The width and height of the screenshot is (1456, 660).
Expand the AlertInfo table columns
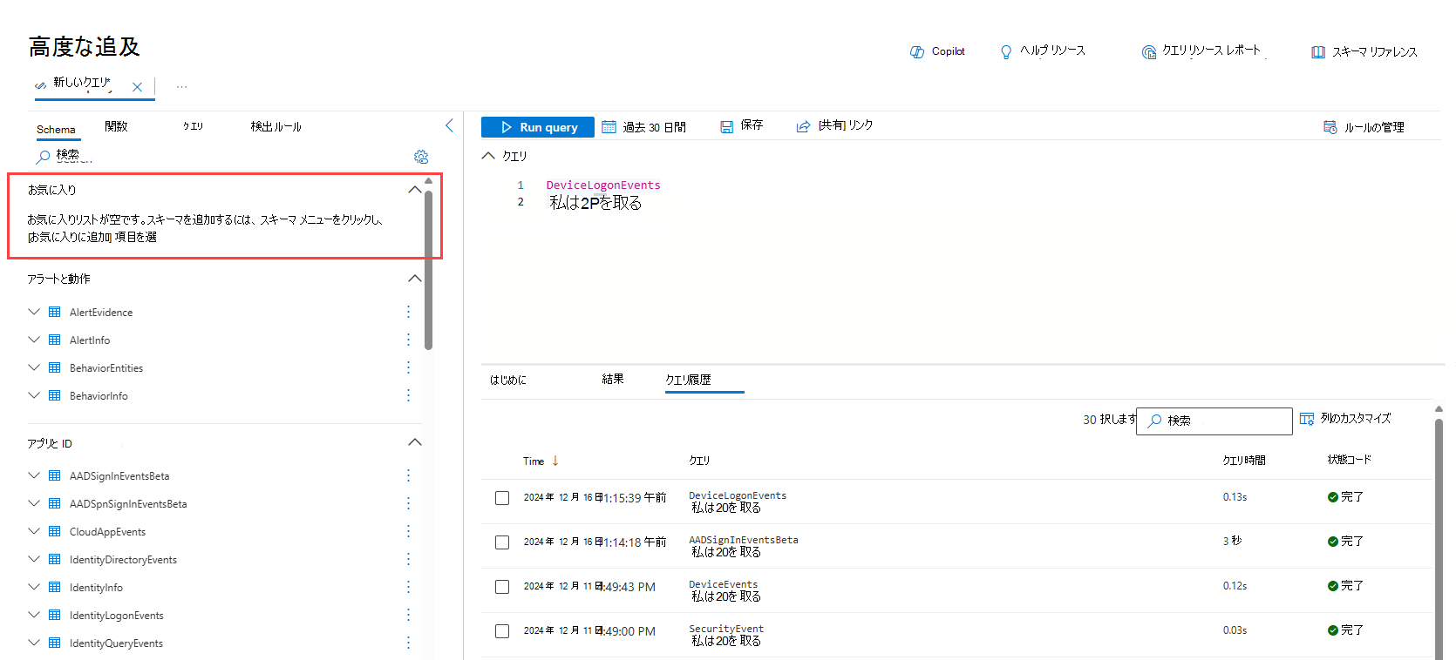pyautogui.click(x=34, y=340)
